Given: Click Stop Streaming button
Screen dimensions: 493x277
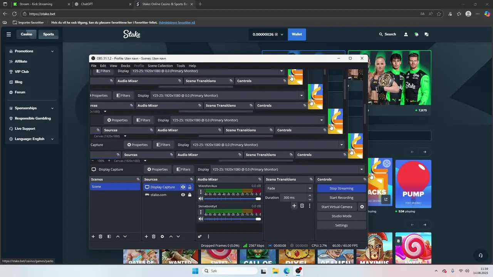Looking at the screenshot, I should [341, 189].
